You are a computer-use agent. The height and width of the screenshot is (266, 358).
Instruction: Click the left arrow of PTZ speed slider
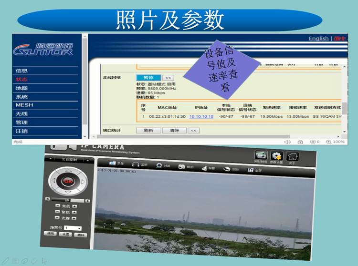click(x=47, y=199)
